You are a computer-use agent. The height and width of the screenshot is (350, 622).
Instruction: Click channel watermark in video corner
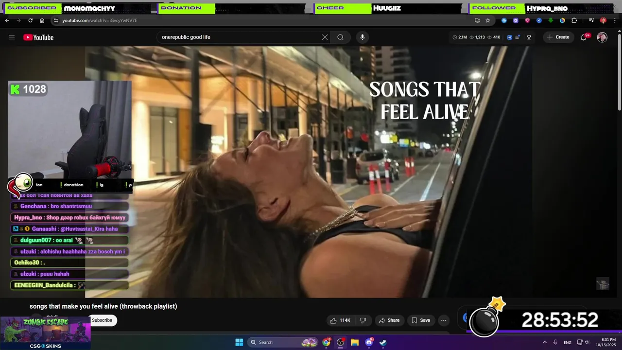click(603, 284)
